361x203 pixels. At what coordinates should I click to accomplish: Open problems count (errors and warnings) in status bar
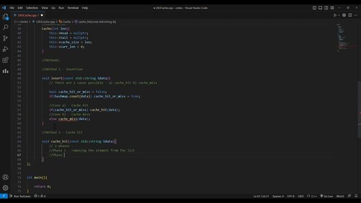[x=40, y=196]
